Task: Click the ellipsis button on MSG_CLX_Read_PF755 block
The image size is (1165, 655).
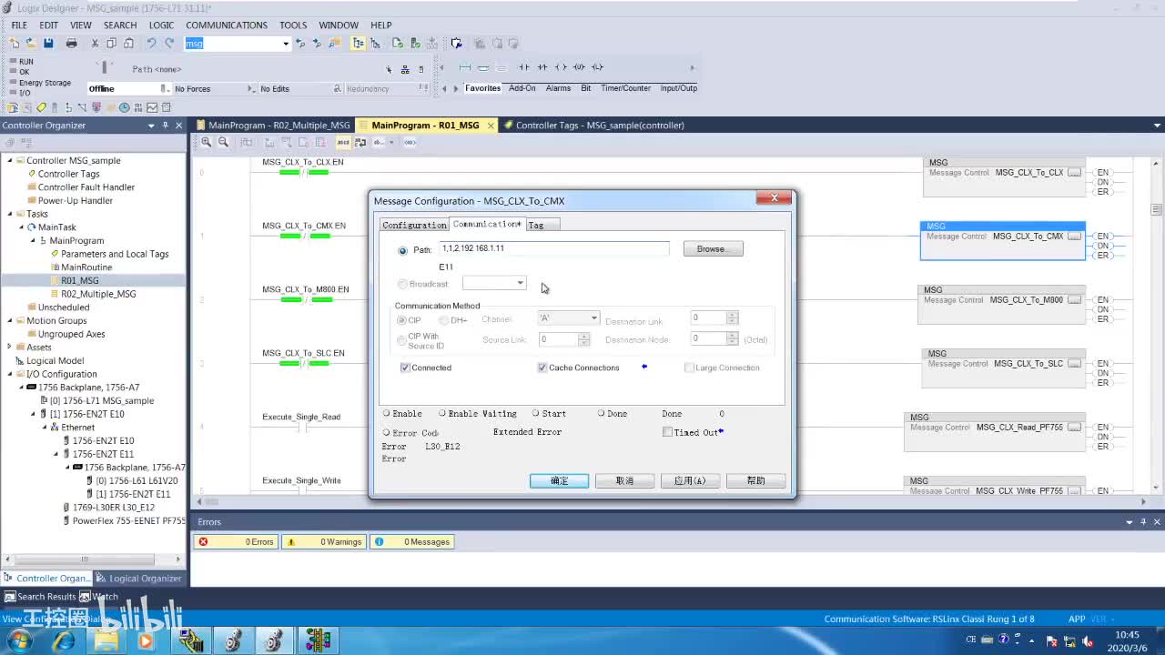Action: pos(1074,428)
